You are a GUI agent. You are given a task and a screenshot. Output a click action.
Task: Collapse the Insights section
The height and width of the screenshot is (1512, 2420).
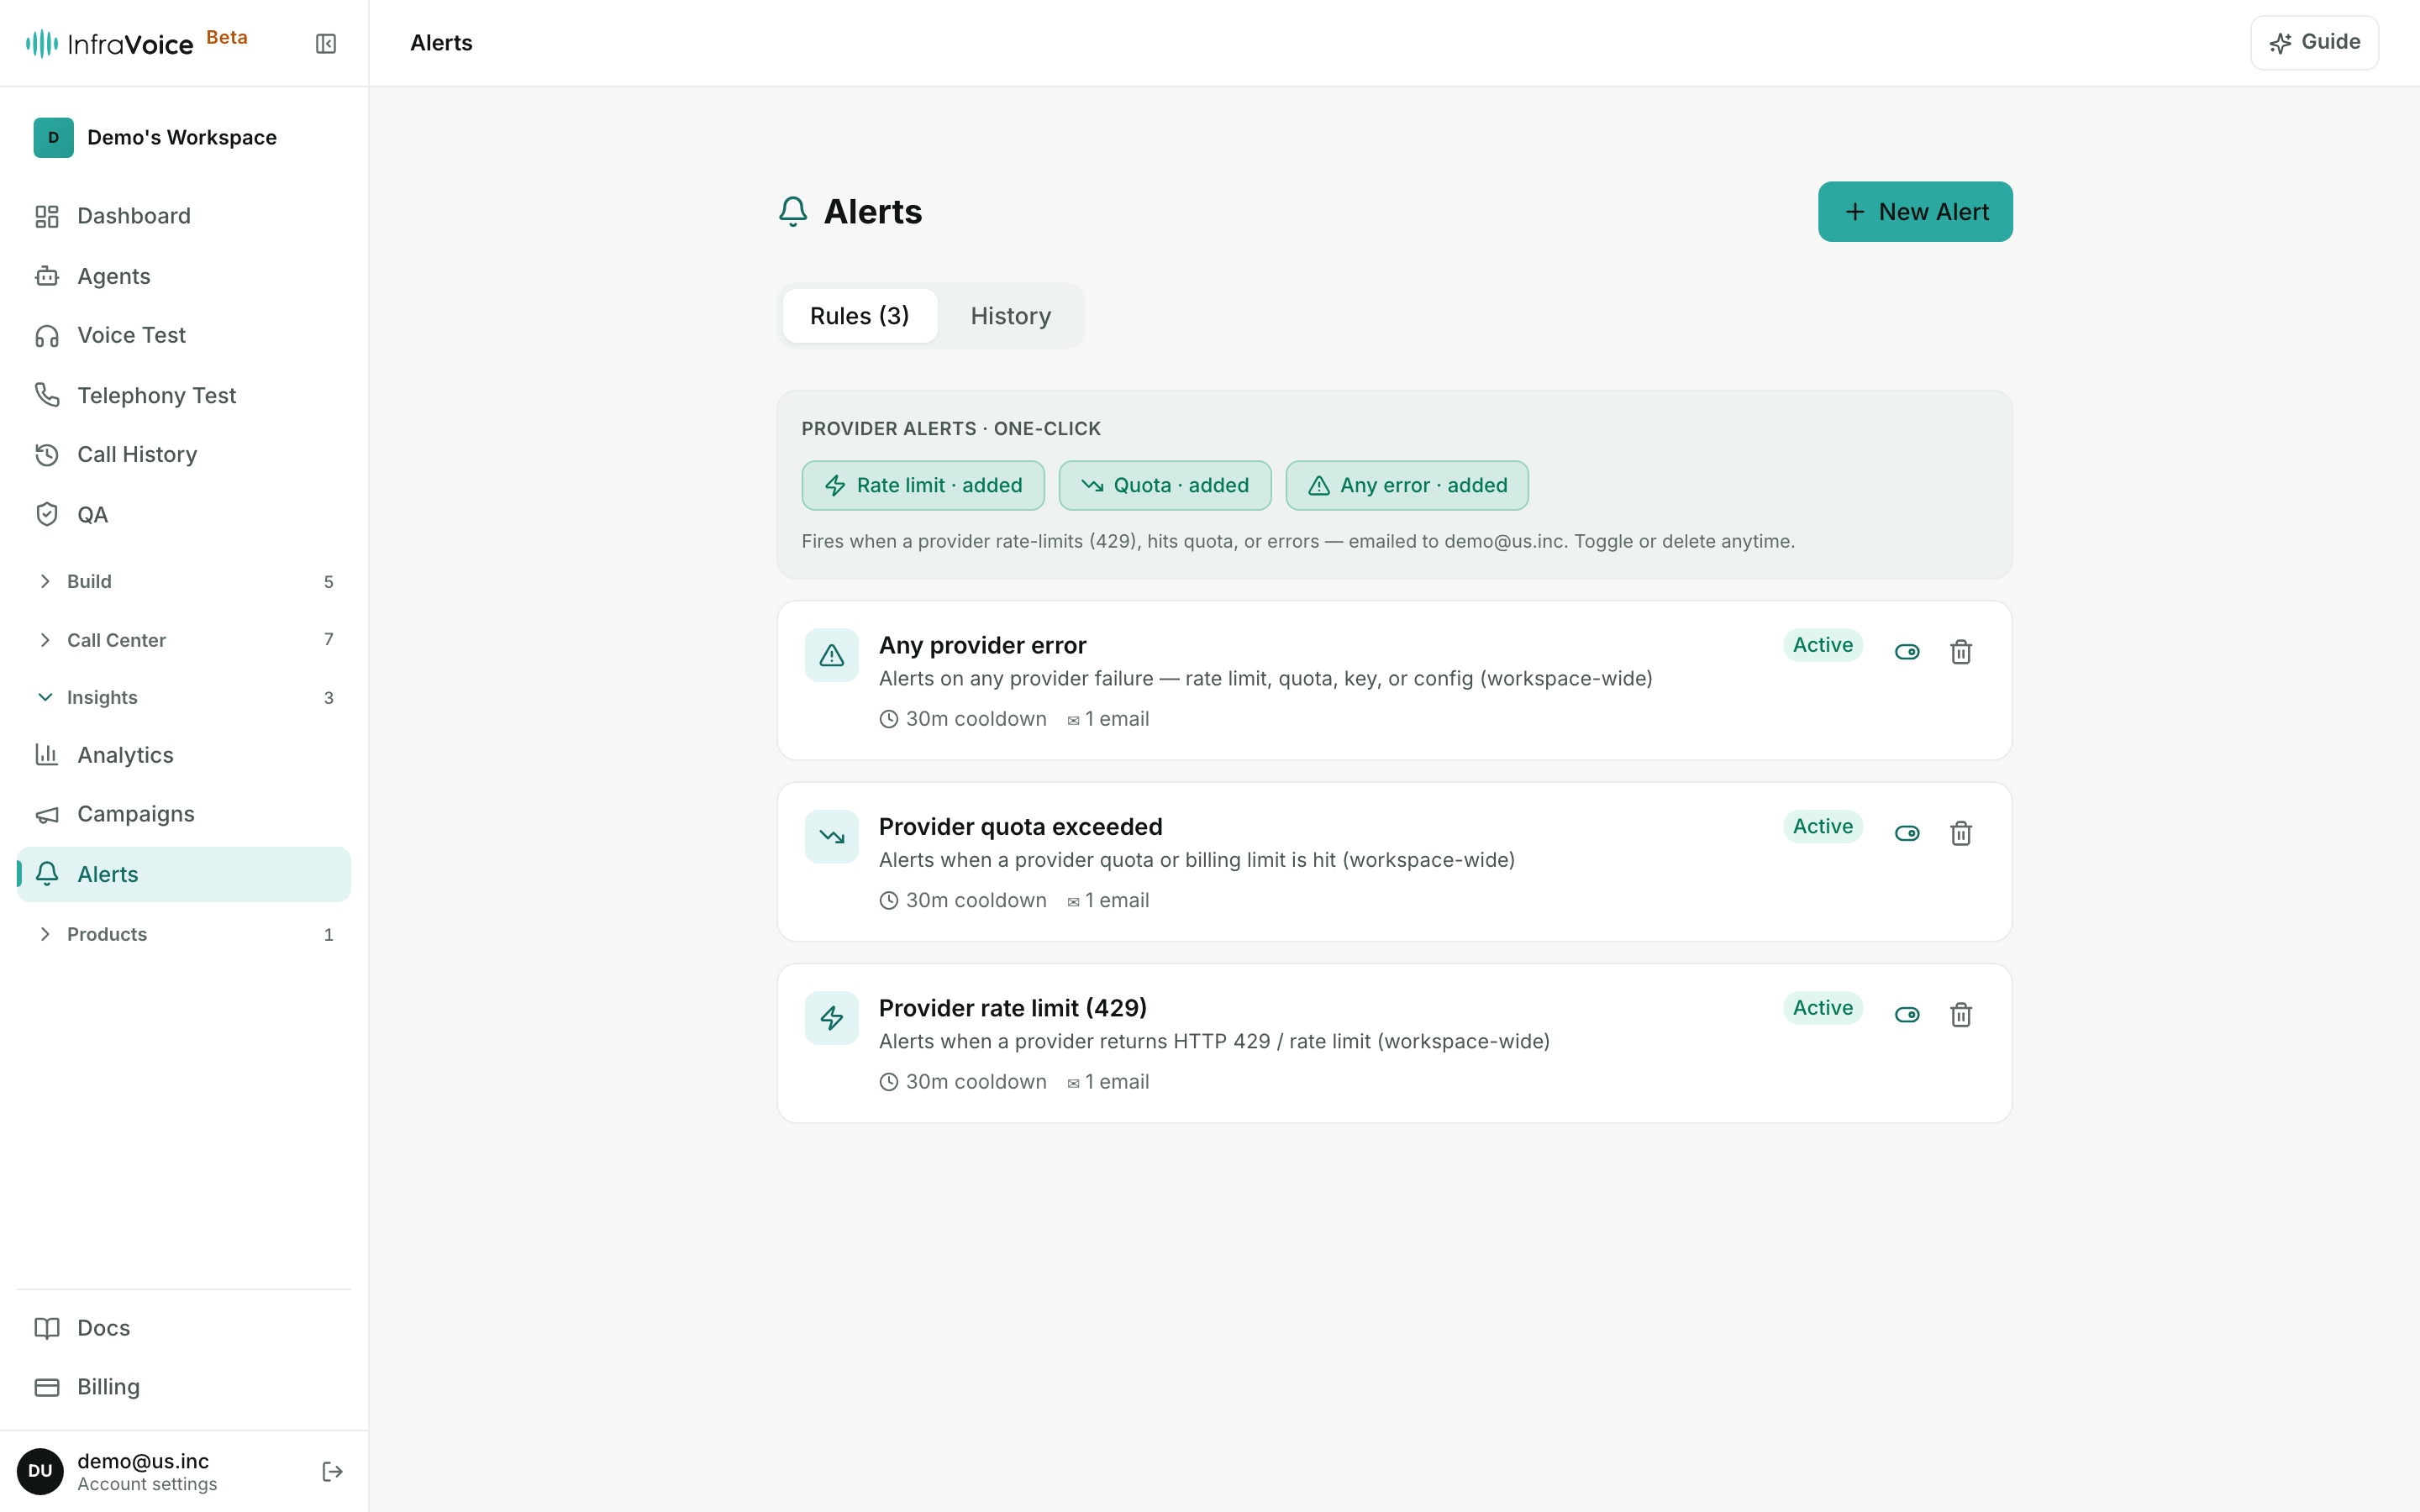[x=184, y=697]
